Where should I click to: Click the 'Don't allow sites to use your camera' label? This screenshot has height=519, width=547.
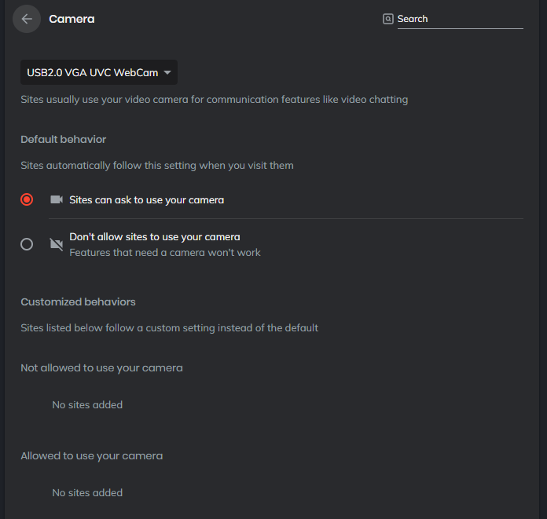155,236
